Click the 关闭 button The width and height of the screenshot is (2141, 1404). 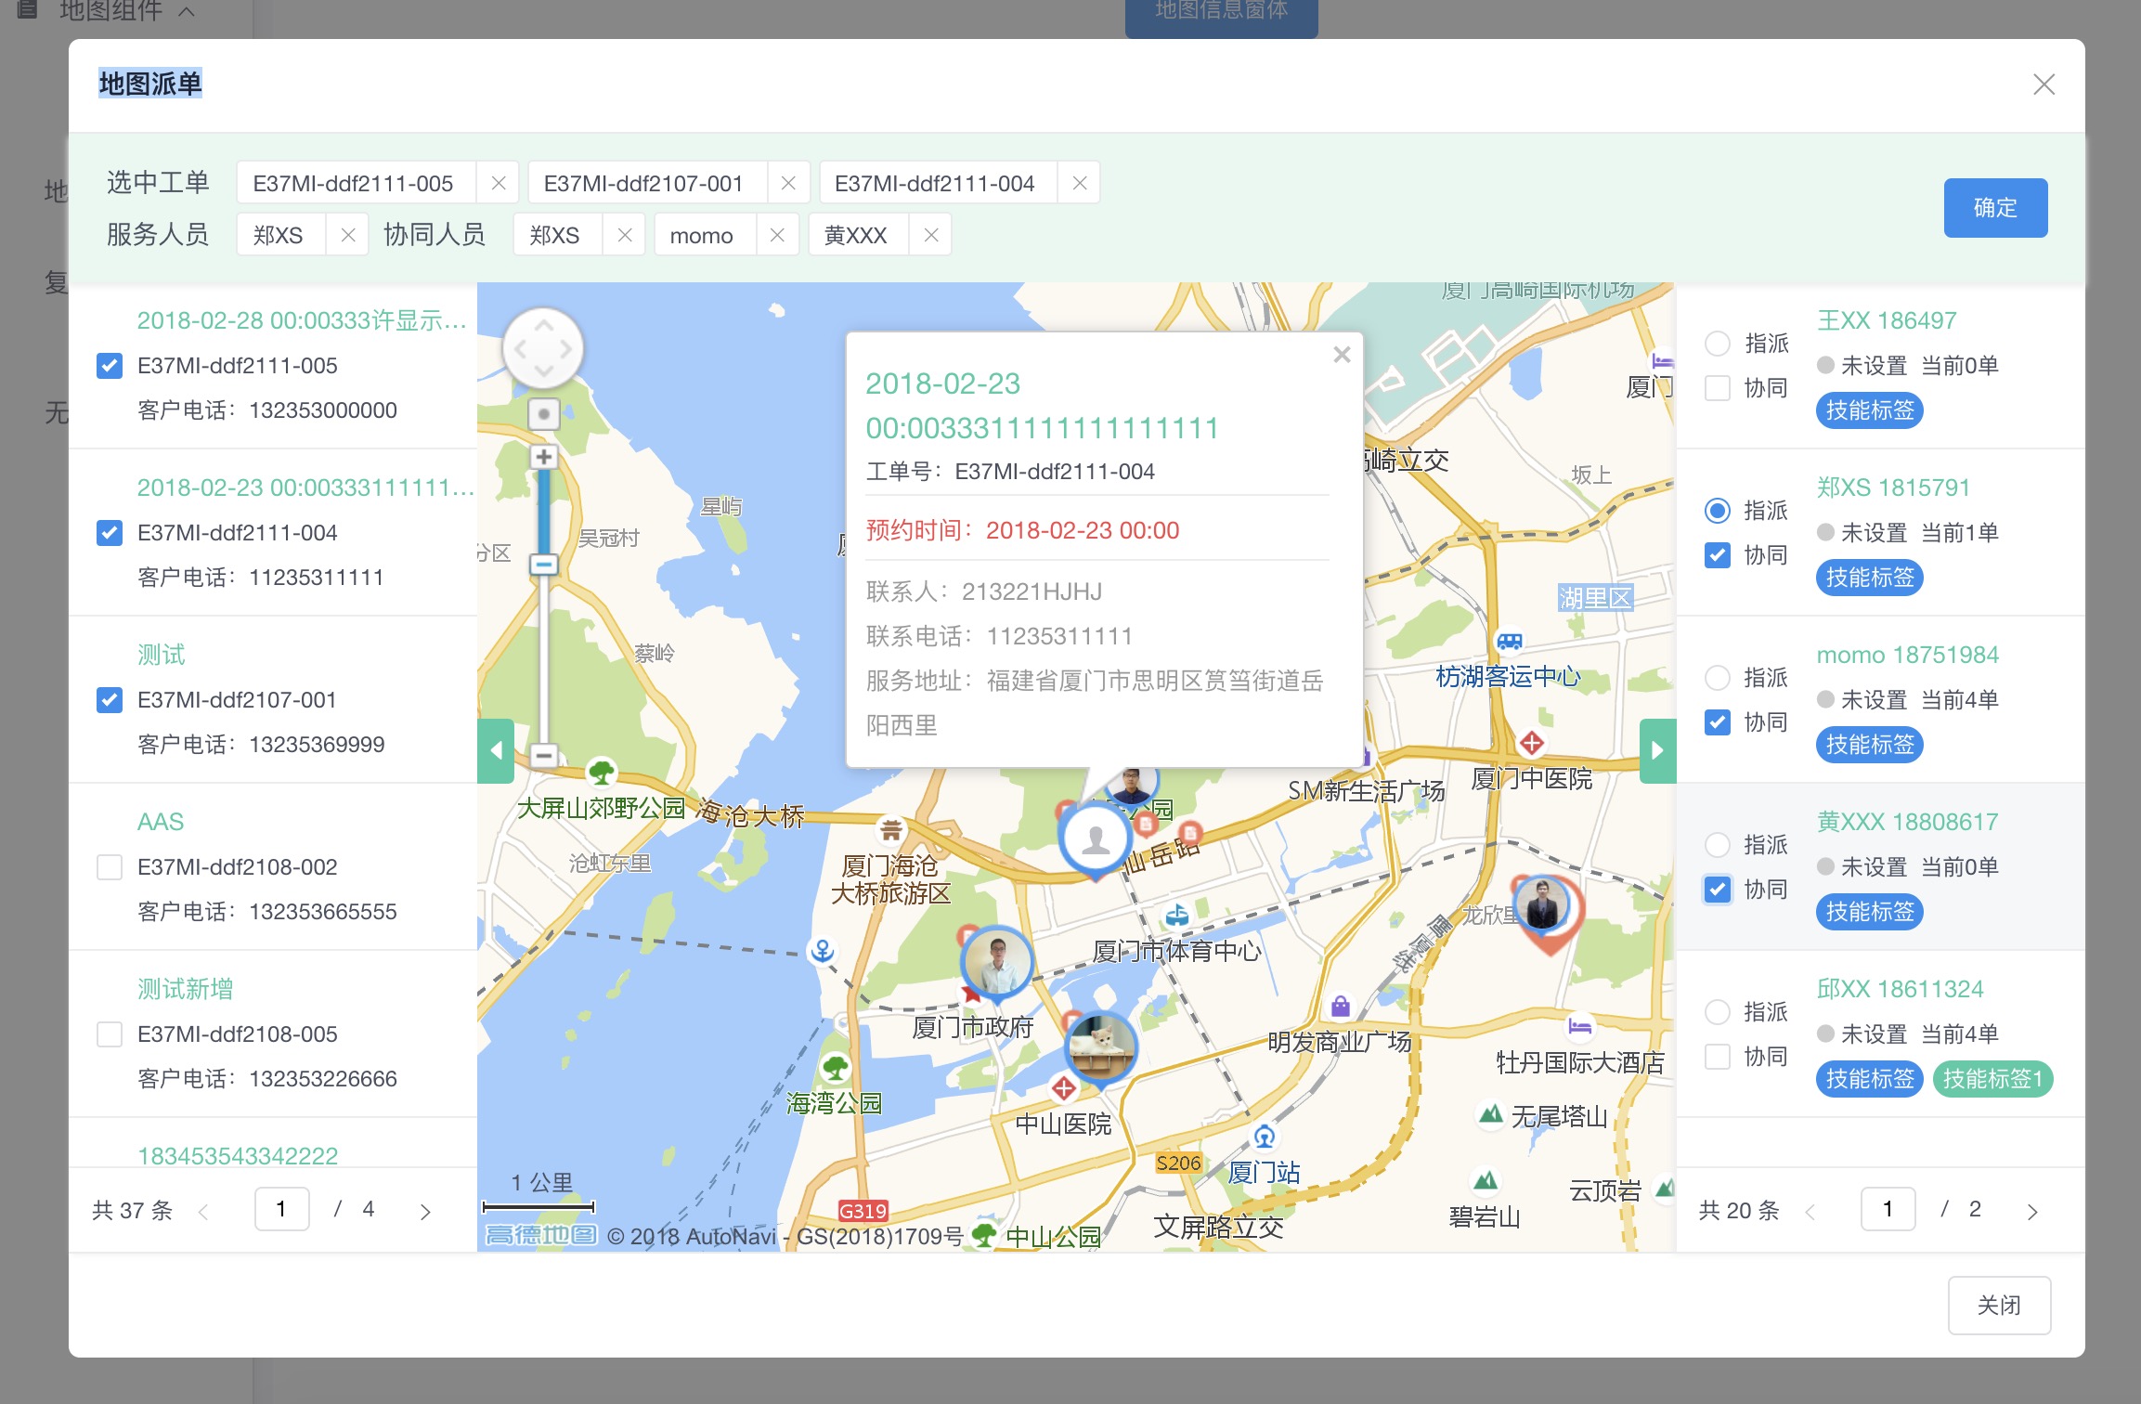1998,1305
